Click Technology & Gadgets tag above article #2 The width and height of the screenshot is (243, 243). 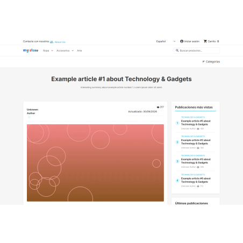click(193, 137)
